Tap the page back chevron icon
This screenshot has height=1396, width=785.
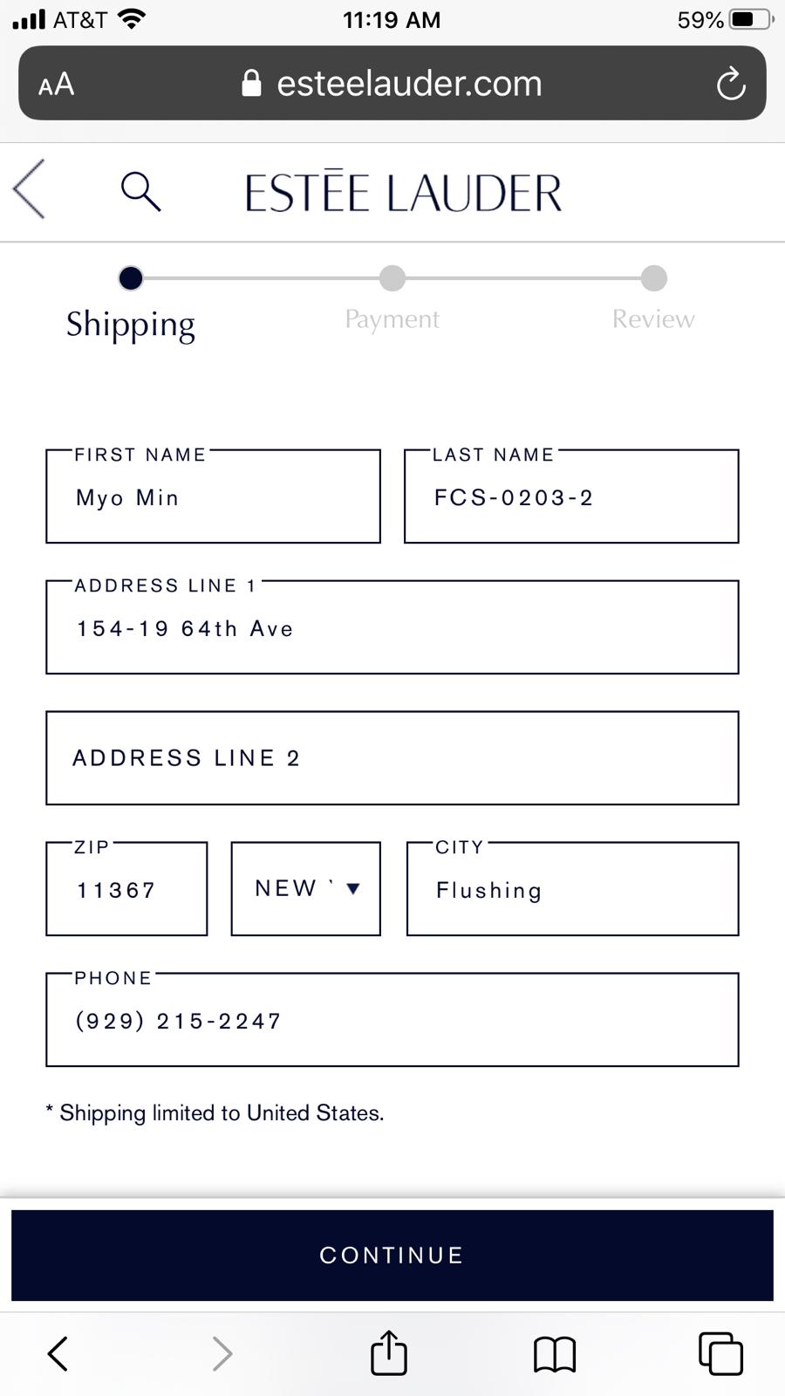pos(30,189)
